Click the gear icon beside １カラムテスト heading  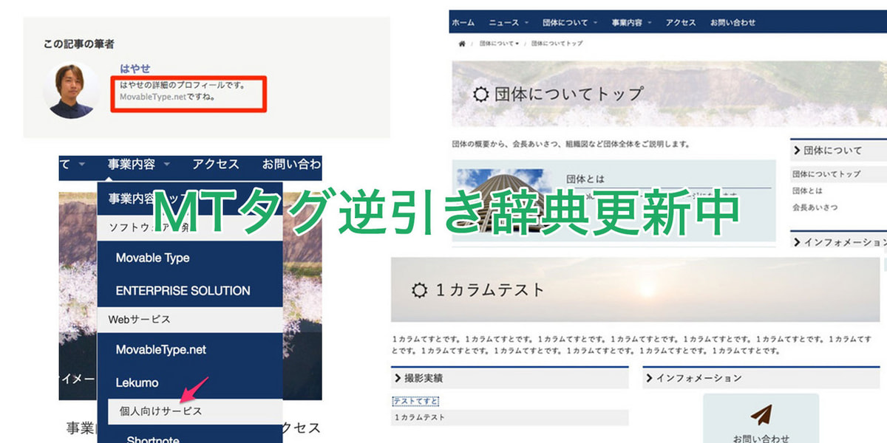(x=420, y=290)
